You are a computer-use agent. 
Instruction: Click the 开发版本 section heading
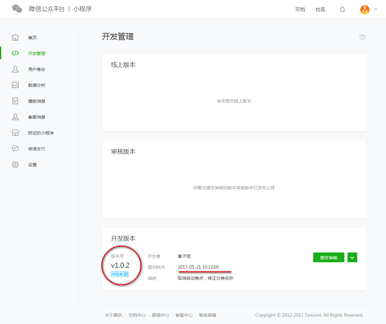[123, 238]
